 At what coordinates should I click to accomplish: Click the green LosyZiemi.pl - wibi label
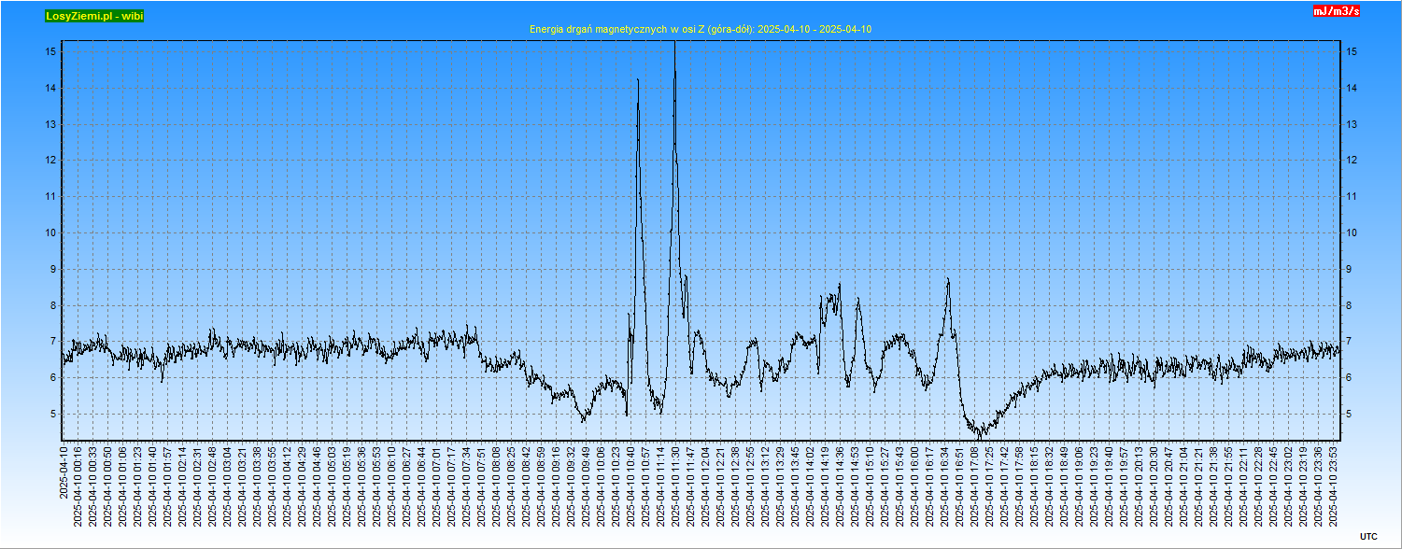(94, 16)
